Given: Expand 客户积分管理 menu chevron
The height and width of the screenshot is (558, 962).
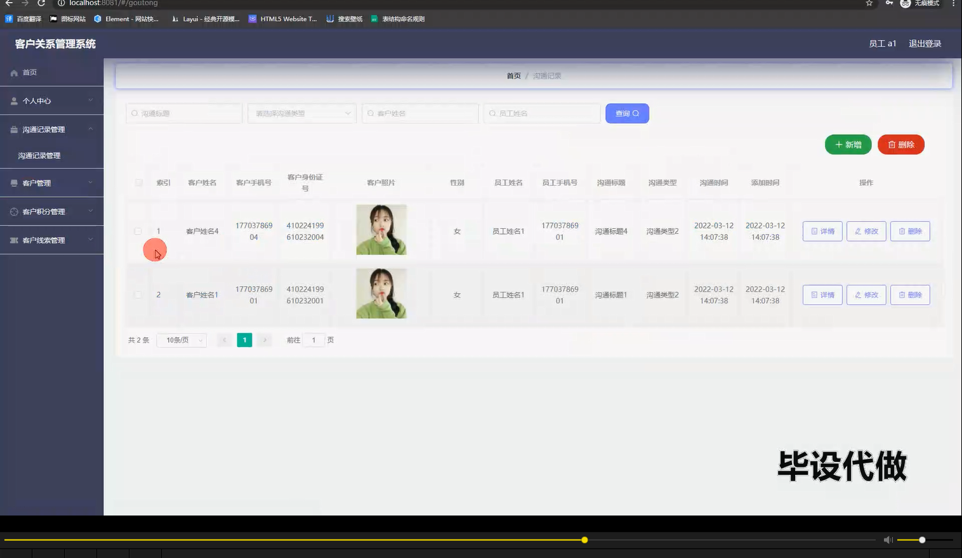Looking at the screenshot, I should (x=90, y=211).
